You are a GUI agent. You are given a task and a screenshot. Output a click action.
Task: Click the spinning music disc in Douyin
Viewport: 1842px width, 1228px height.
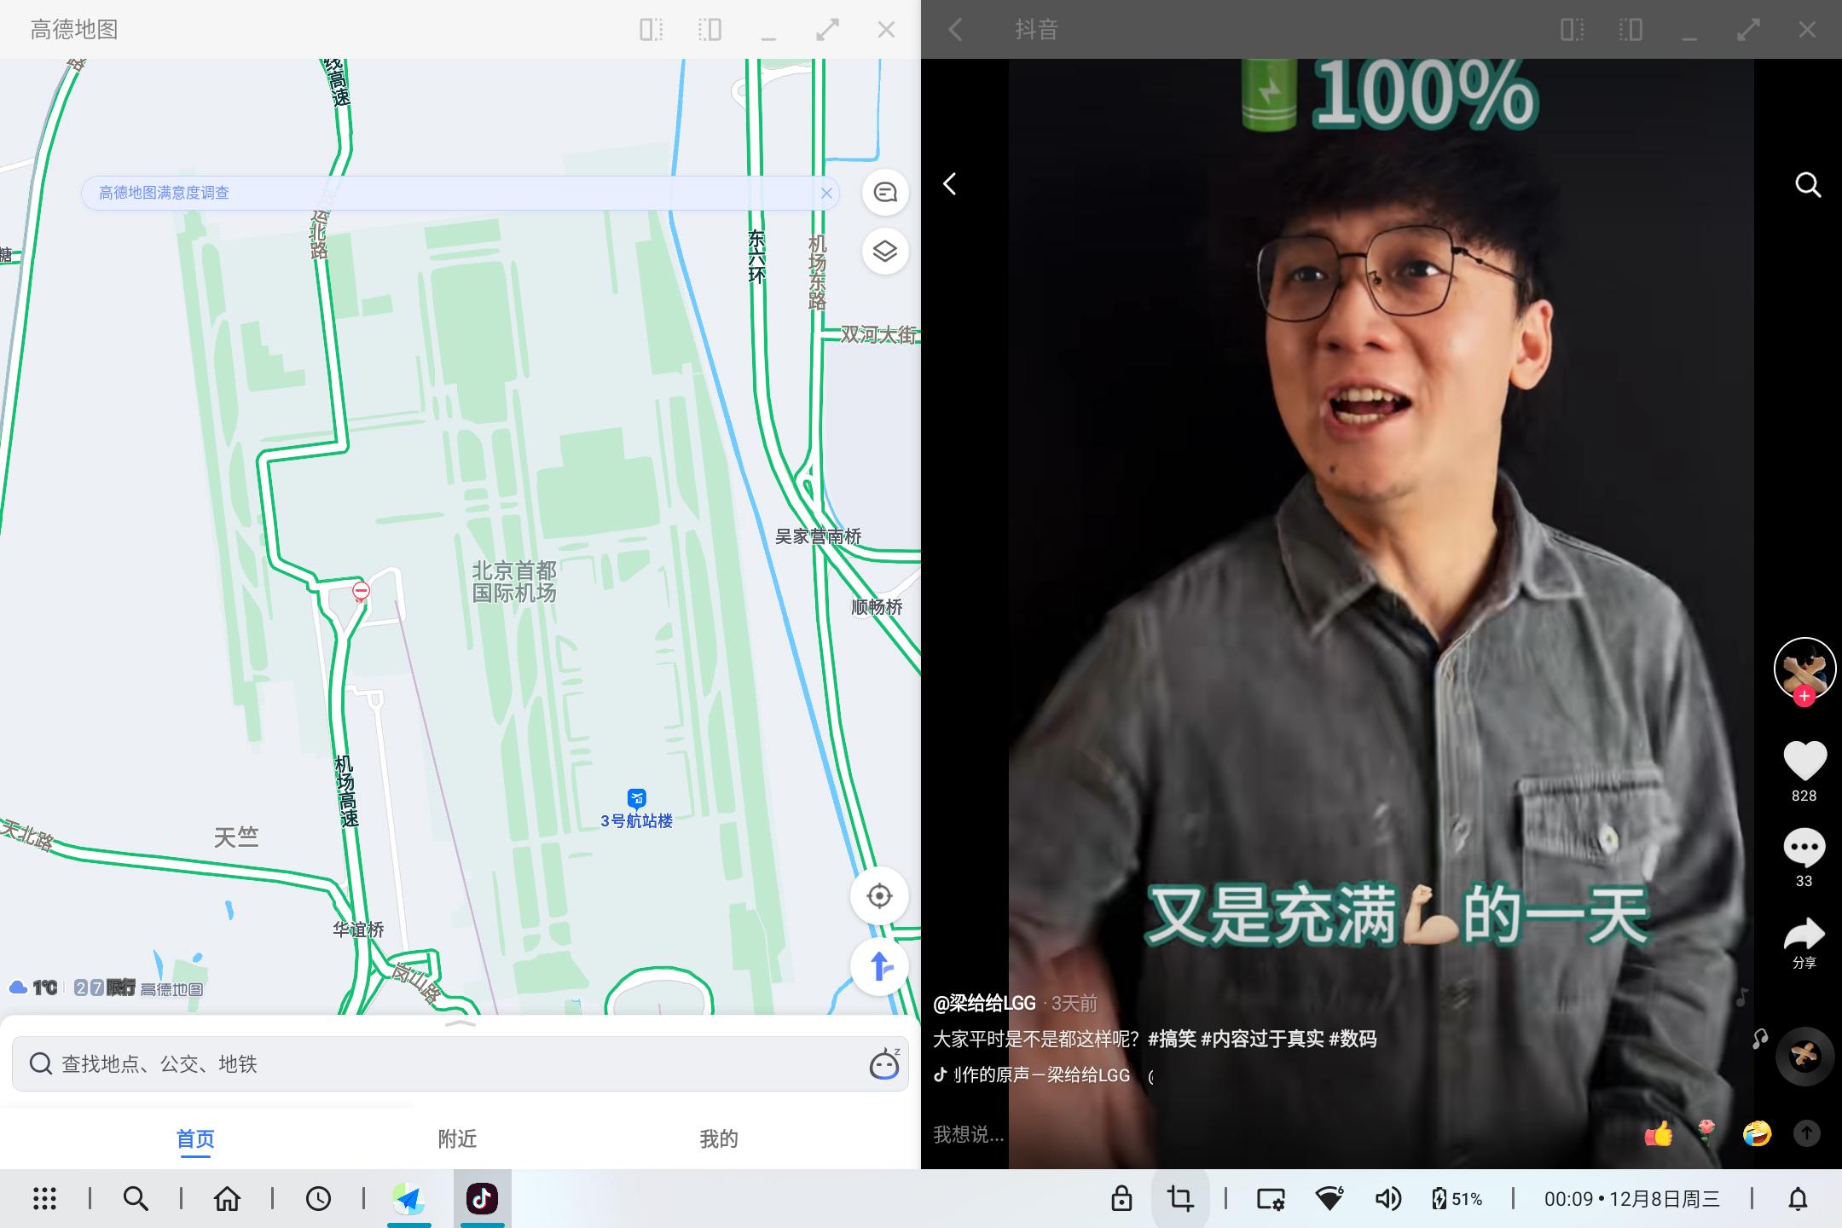(1802, 1056)
